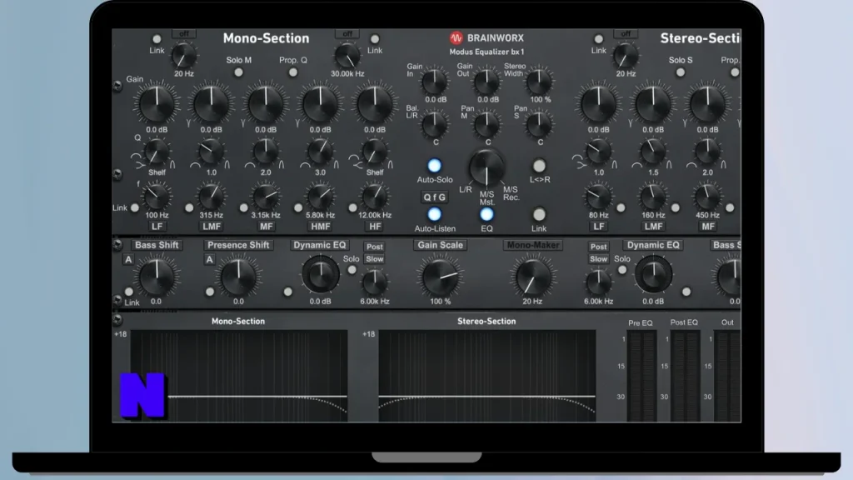Click the Mono Dynamic EQ 6.00k Hz knob
Image resolution: width=853 pixels, height=480 pixels.
click(374, 282)
